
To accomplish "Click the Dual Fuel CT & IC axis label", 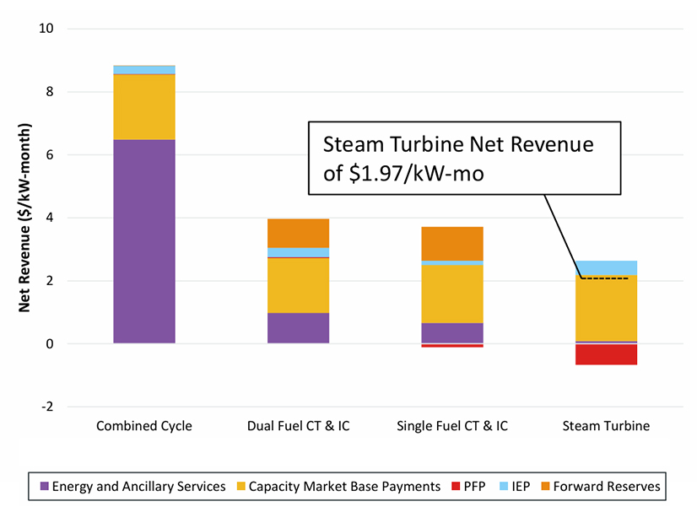I will (298, 426).
